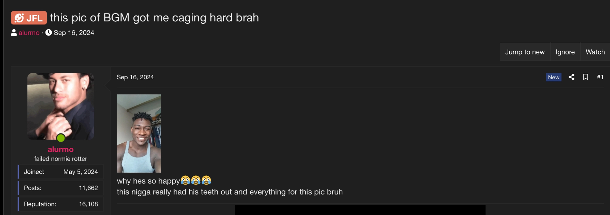Click the New badge on the post

tap(553, 77)
